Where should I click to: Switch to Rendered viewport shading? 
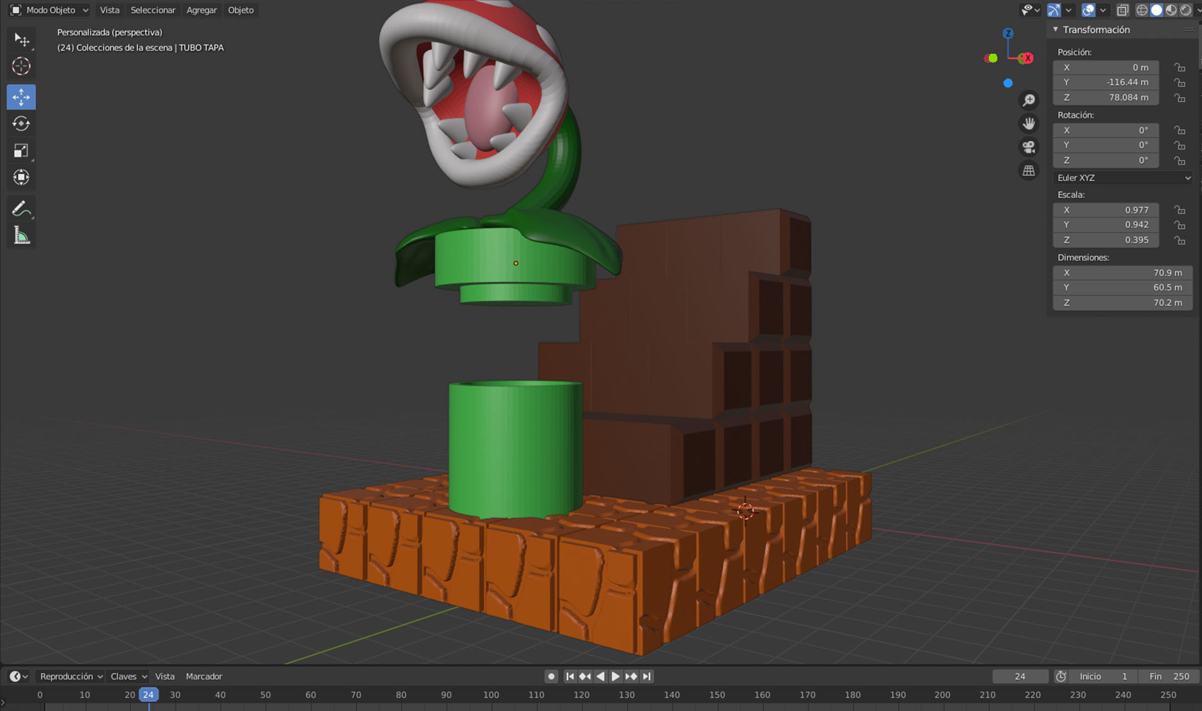(1186, 10)
